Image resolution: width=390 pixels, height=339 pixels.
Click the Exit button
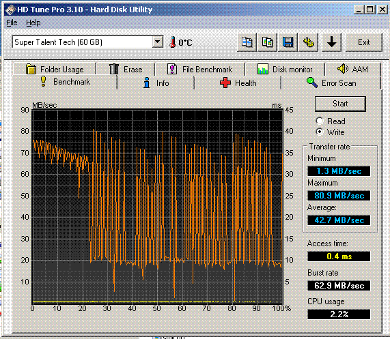(x=364, y=42)
